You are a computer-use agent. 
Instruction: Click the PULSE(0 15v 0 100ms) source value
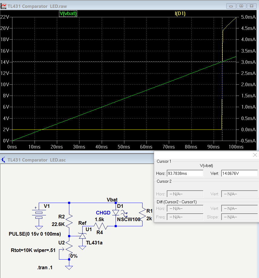click(35, 234)
